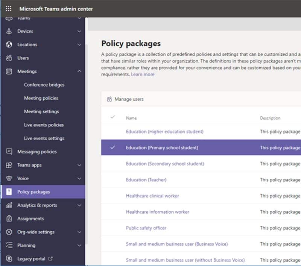Open Meeting policies in sidebar
This screenshot has height=266, width=301.
pos(41,98)
